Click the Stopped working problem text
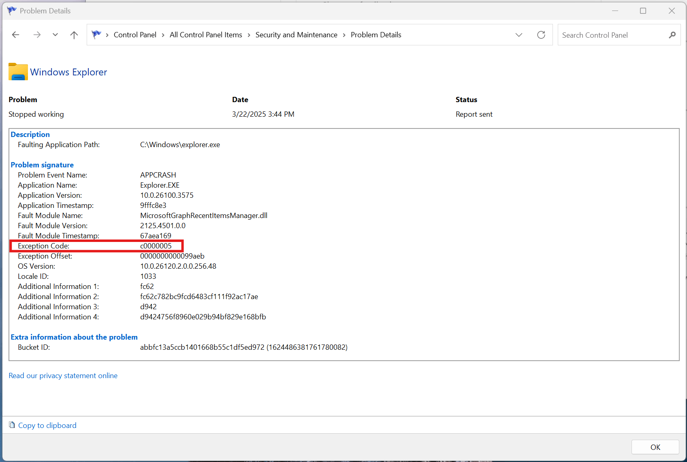This screenshot has width=687, height=462. coord(36,114)
